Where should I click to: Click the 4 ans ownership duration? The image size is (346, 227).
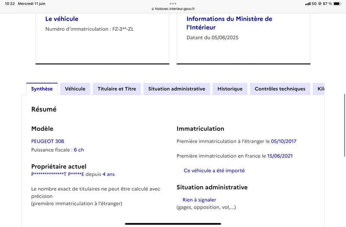(109, 174)
